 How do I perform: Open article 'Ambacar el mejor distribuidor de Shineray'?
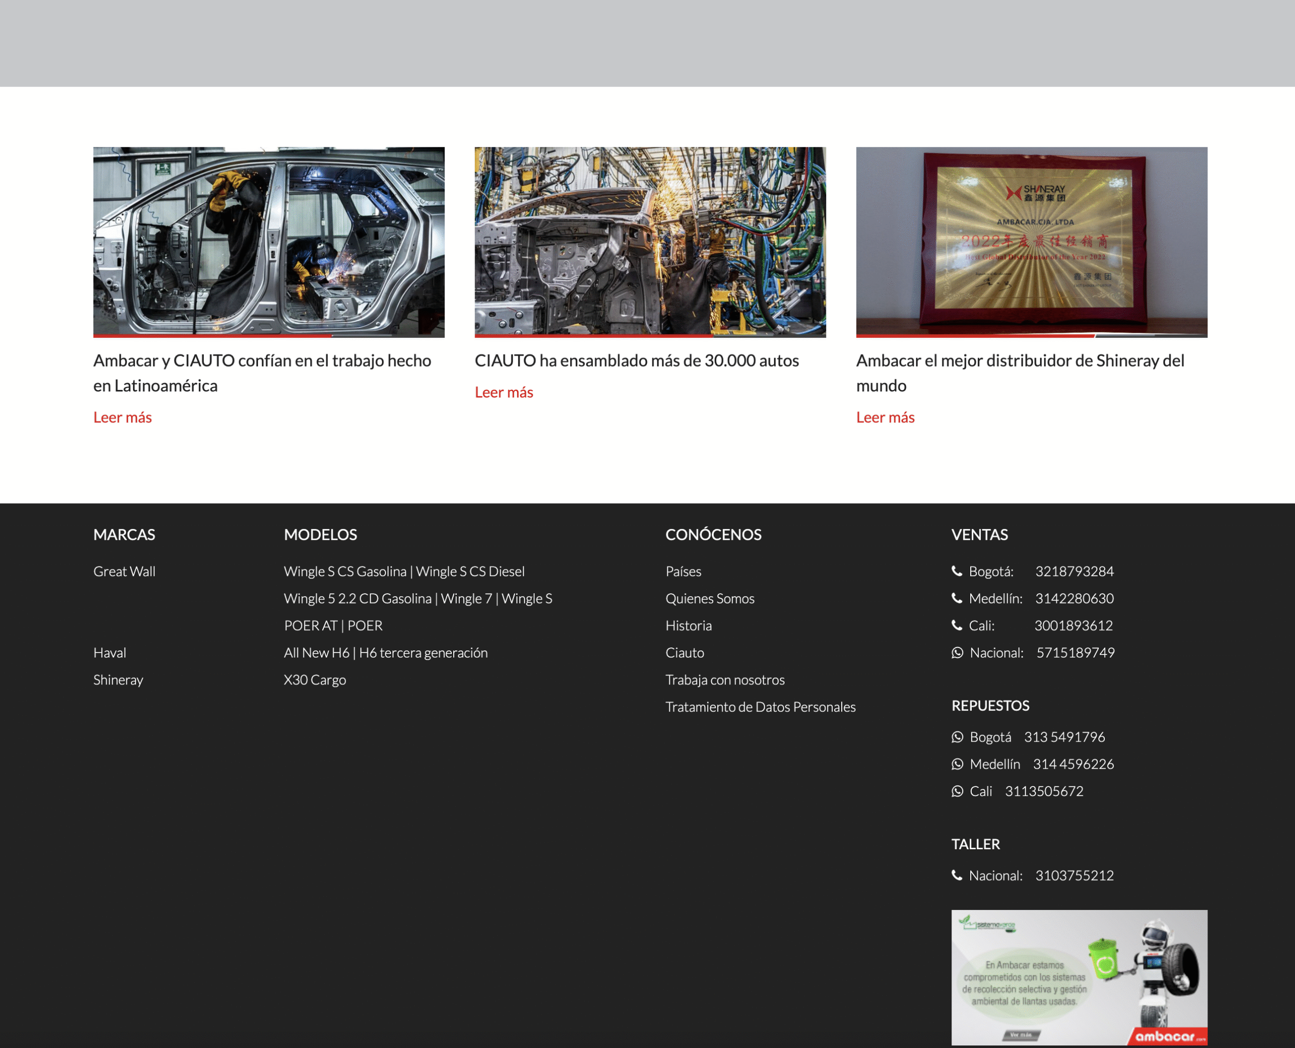point(1020,373)
